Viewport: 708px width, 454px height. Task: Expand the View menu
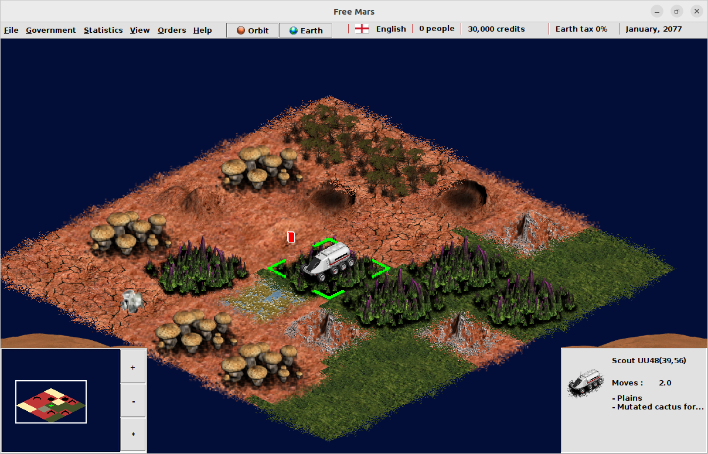pyautogui.click(x=140, y=30)
